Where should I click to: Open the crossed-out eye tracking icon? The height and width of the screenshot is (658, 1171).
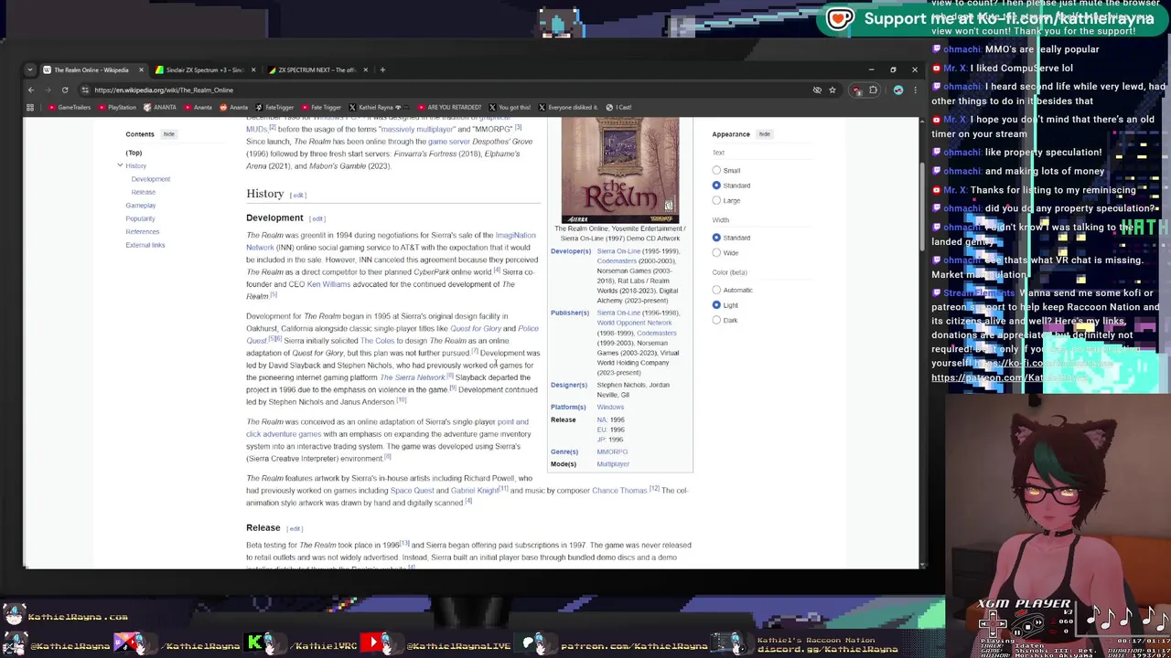[x=817, y=90]
